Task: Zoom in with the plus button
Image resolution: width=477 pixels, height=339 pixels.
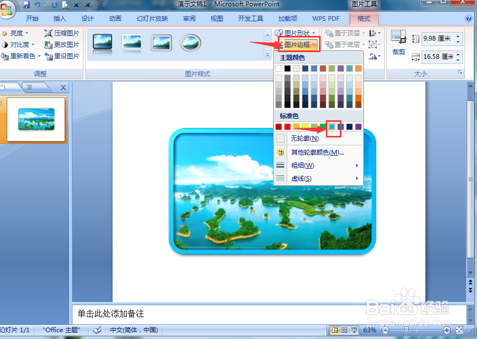Action: [446, 330]
